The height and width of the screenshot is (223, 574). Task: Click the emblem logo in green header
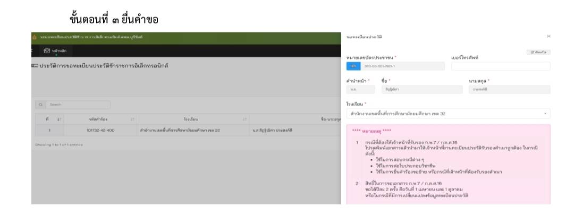point(35,37)
